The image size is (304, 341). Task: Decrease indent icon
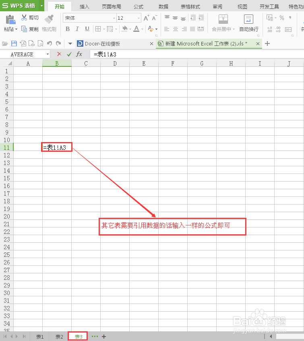point(193,18)
